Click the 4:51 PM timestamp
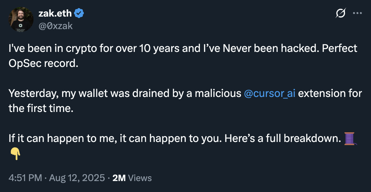This screenshot has height=192, width=371. click(x=25, y=178)
